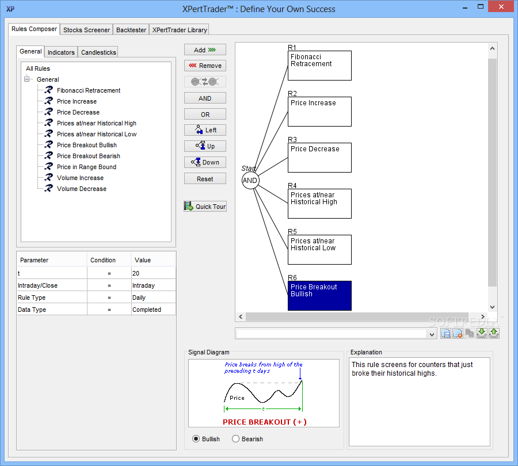Click the diagram scroll right arrow

(483, 317)
